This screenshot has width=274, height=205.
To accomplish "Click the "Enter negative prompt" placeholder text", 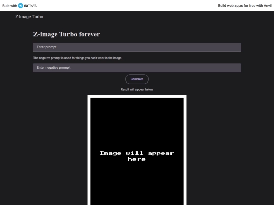I will (x=53, y=68).
